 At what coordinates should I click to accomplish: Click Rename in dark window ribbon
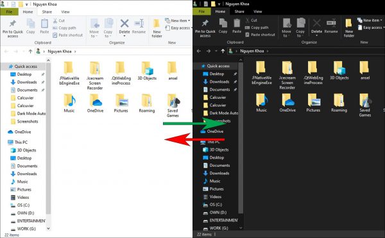click(x=331, y=26)
